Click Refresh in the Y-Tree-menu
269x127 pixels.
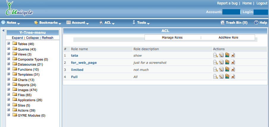coord(48,38)
